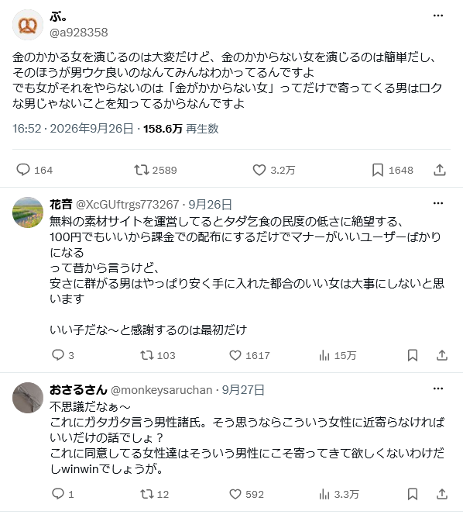Open @XcGUftrgs773267 profile handle link
463x518 pixels.
pyautogui.click(x=127, y=205)
